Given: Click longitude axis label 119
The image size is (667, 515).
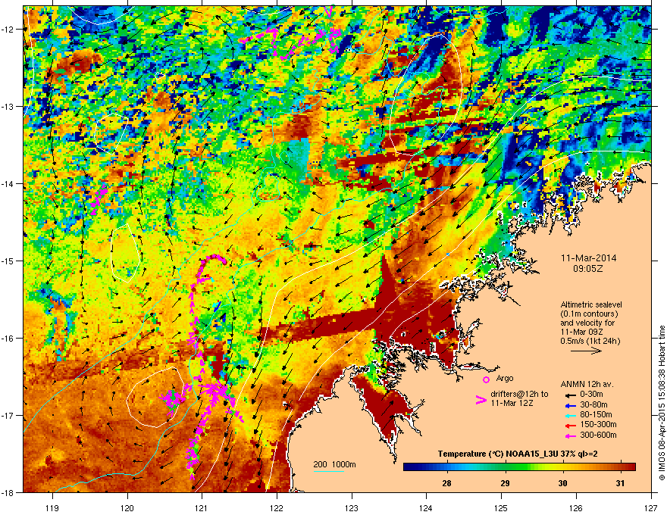Looking at the screenshot, I should 53,507.
